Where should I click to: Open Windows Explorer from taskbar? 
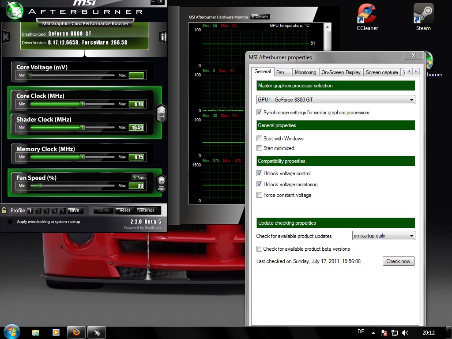click(x=36, y=332)
